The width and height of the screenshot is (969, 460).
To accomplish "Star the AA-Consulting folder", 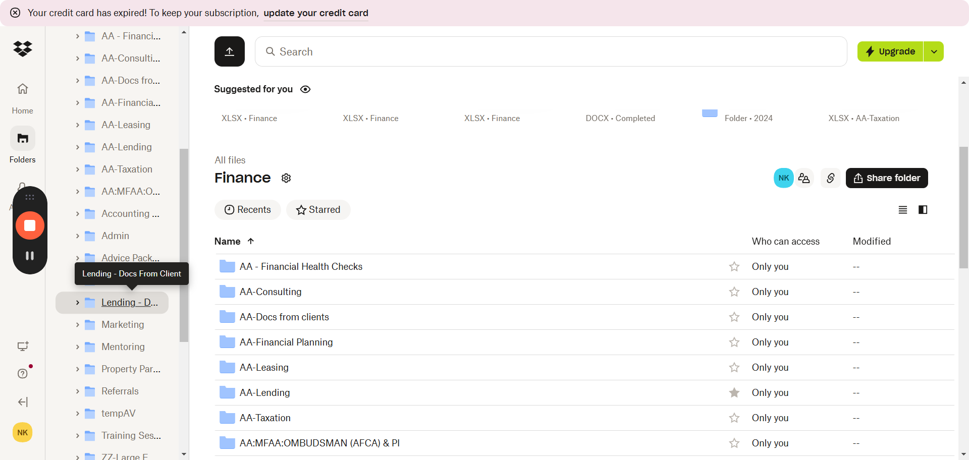I will 734,292.
